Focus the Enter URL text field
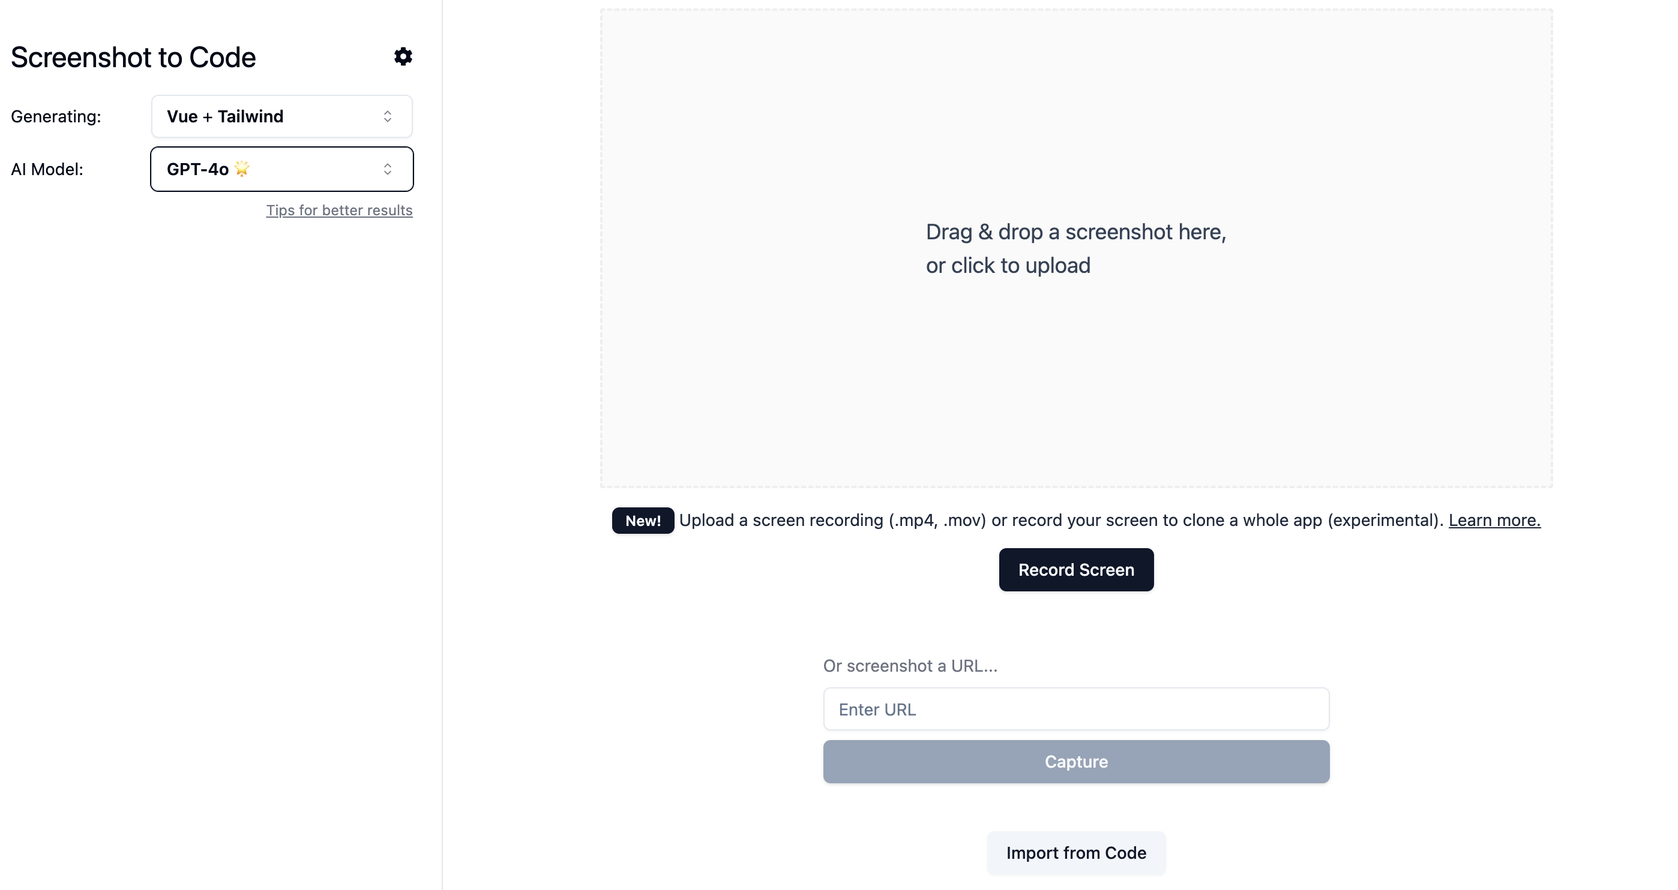The height and width of the screenshot is (890, 1678). tap(1076, 709)
